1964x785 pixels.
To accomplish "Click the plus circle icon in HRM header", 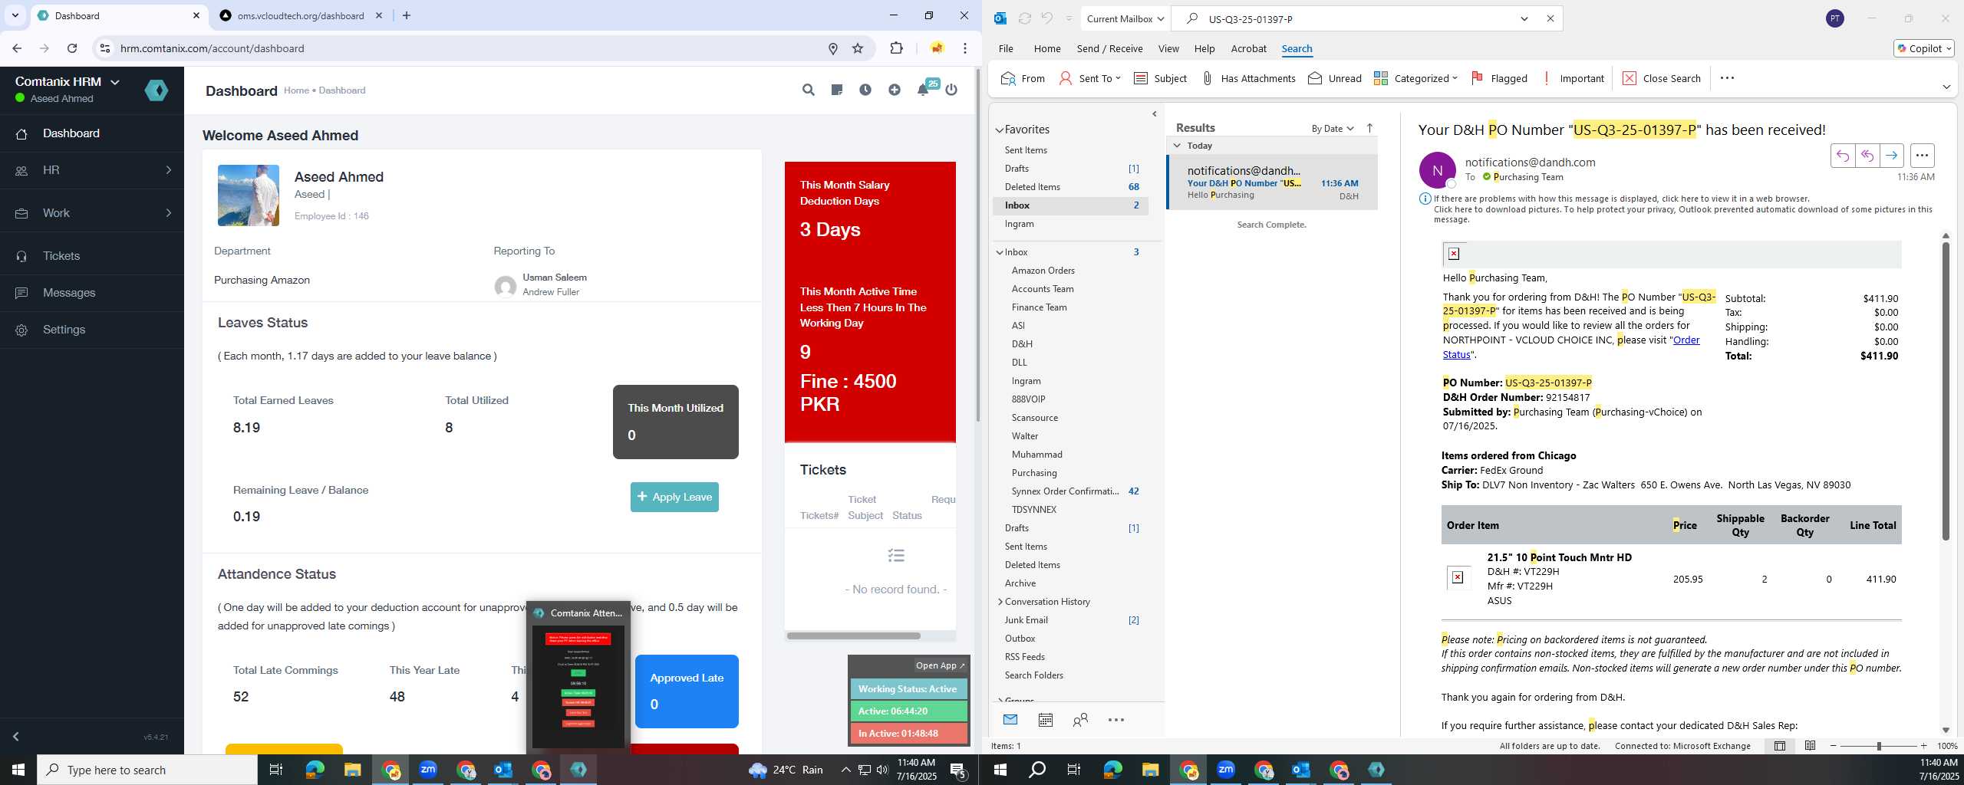I will coord(894,90).
